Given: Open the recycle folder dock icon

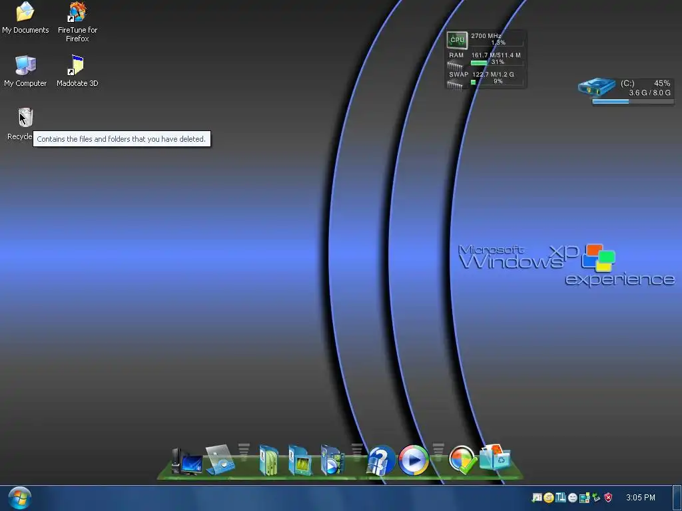Looking at the screenshot, I should pyautogui.click(x=495, y=457).
